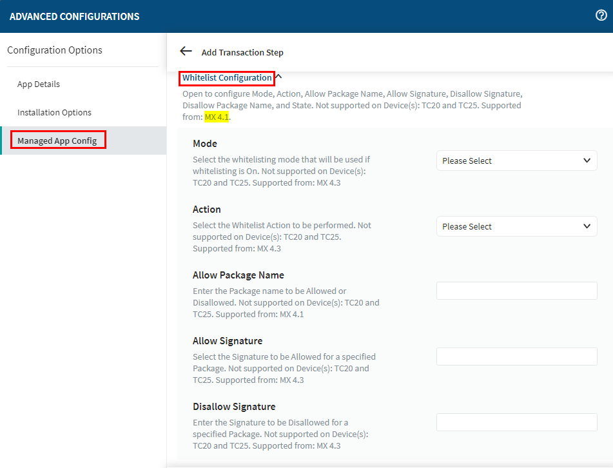Click the back arrow beside Add Transaction Step
The image size is (613, 468).
[186, 52]
